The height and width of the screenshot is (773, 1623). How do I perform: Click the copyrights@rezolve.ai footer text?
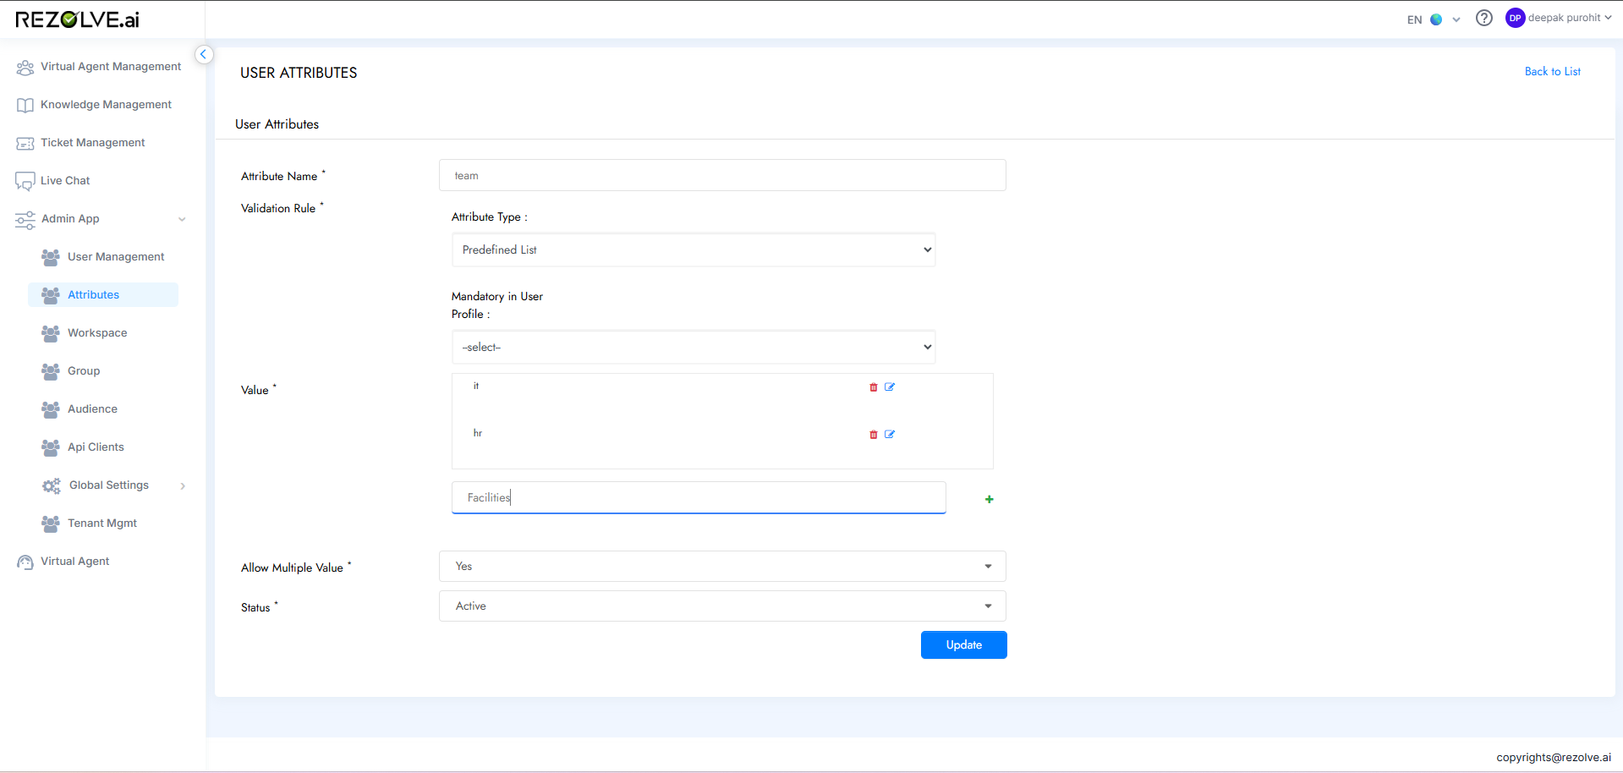1554,758
